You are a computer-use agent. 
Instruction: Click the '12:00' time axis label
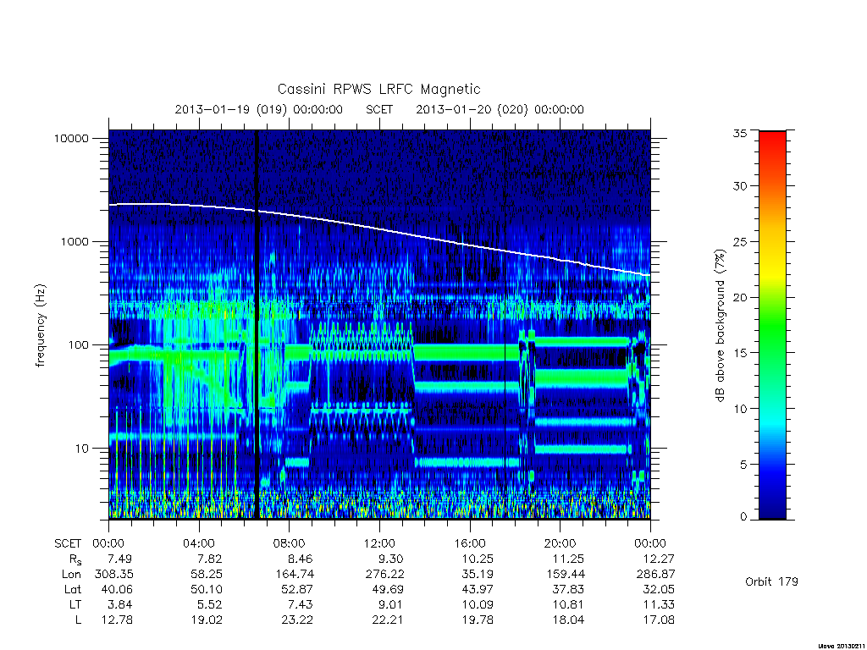[379, 543]
